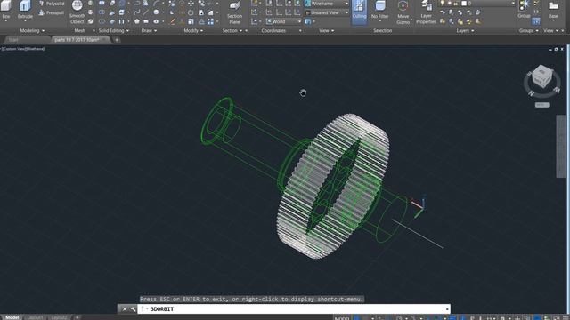Click the ViewCube top face
The width and height of the screenshot is (570, 320).
[541, 71]
